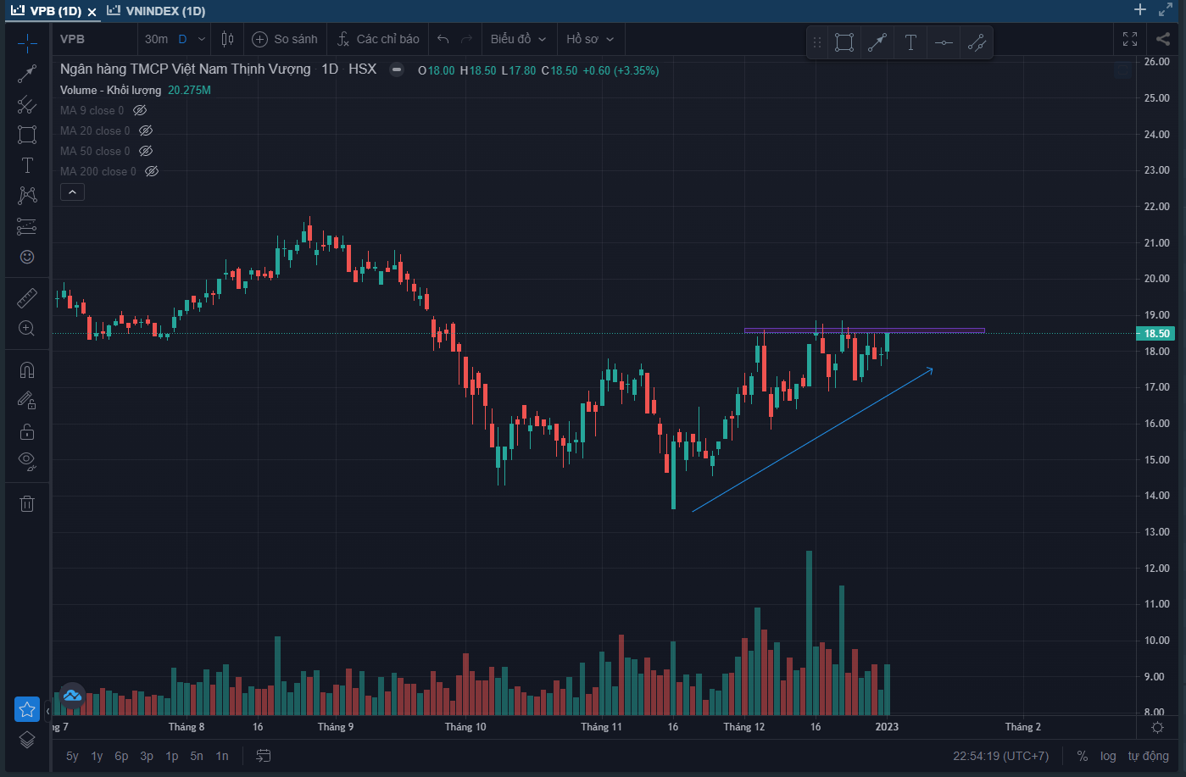
Task: Toggle log scale at bottom right
Action: (x=1108, y=756)
